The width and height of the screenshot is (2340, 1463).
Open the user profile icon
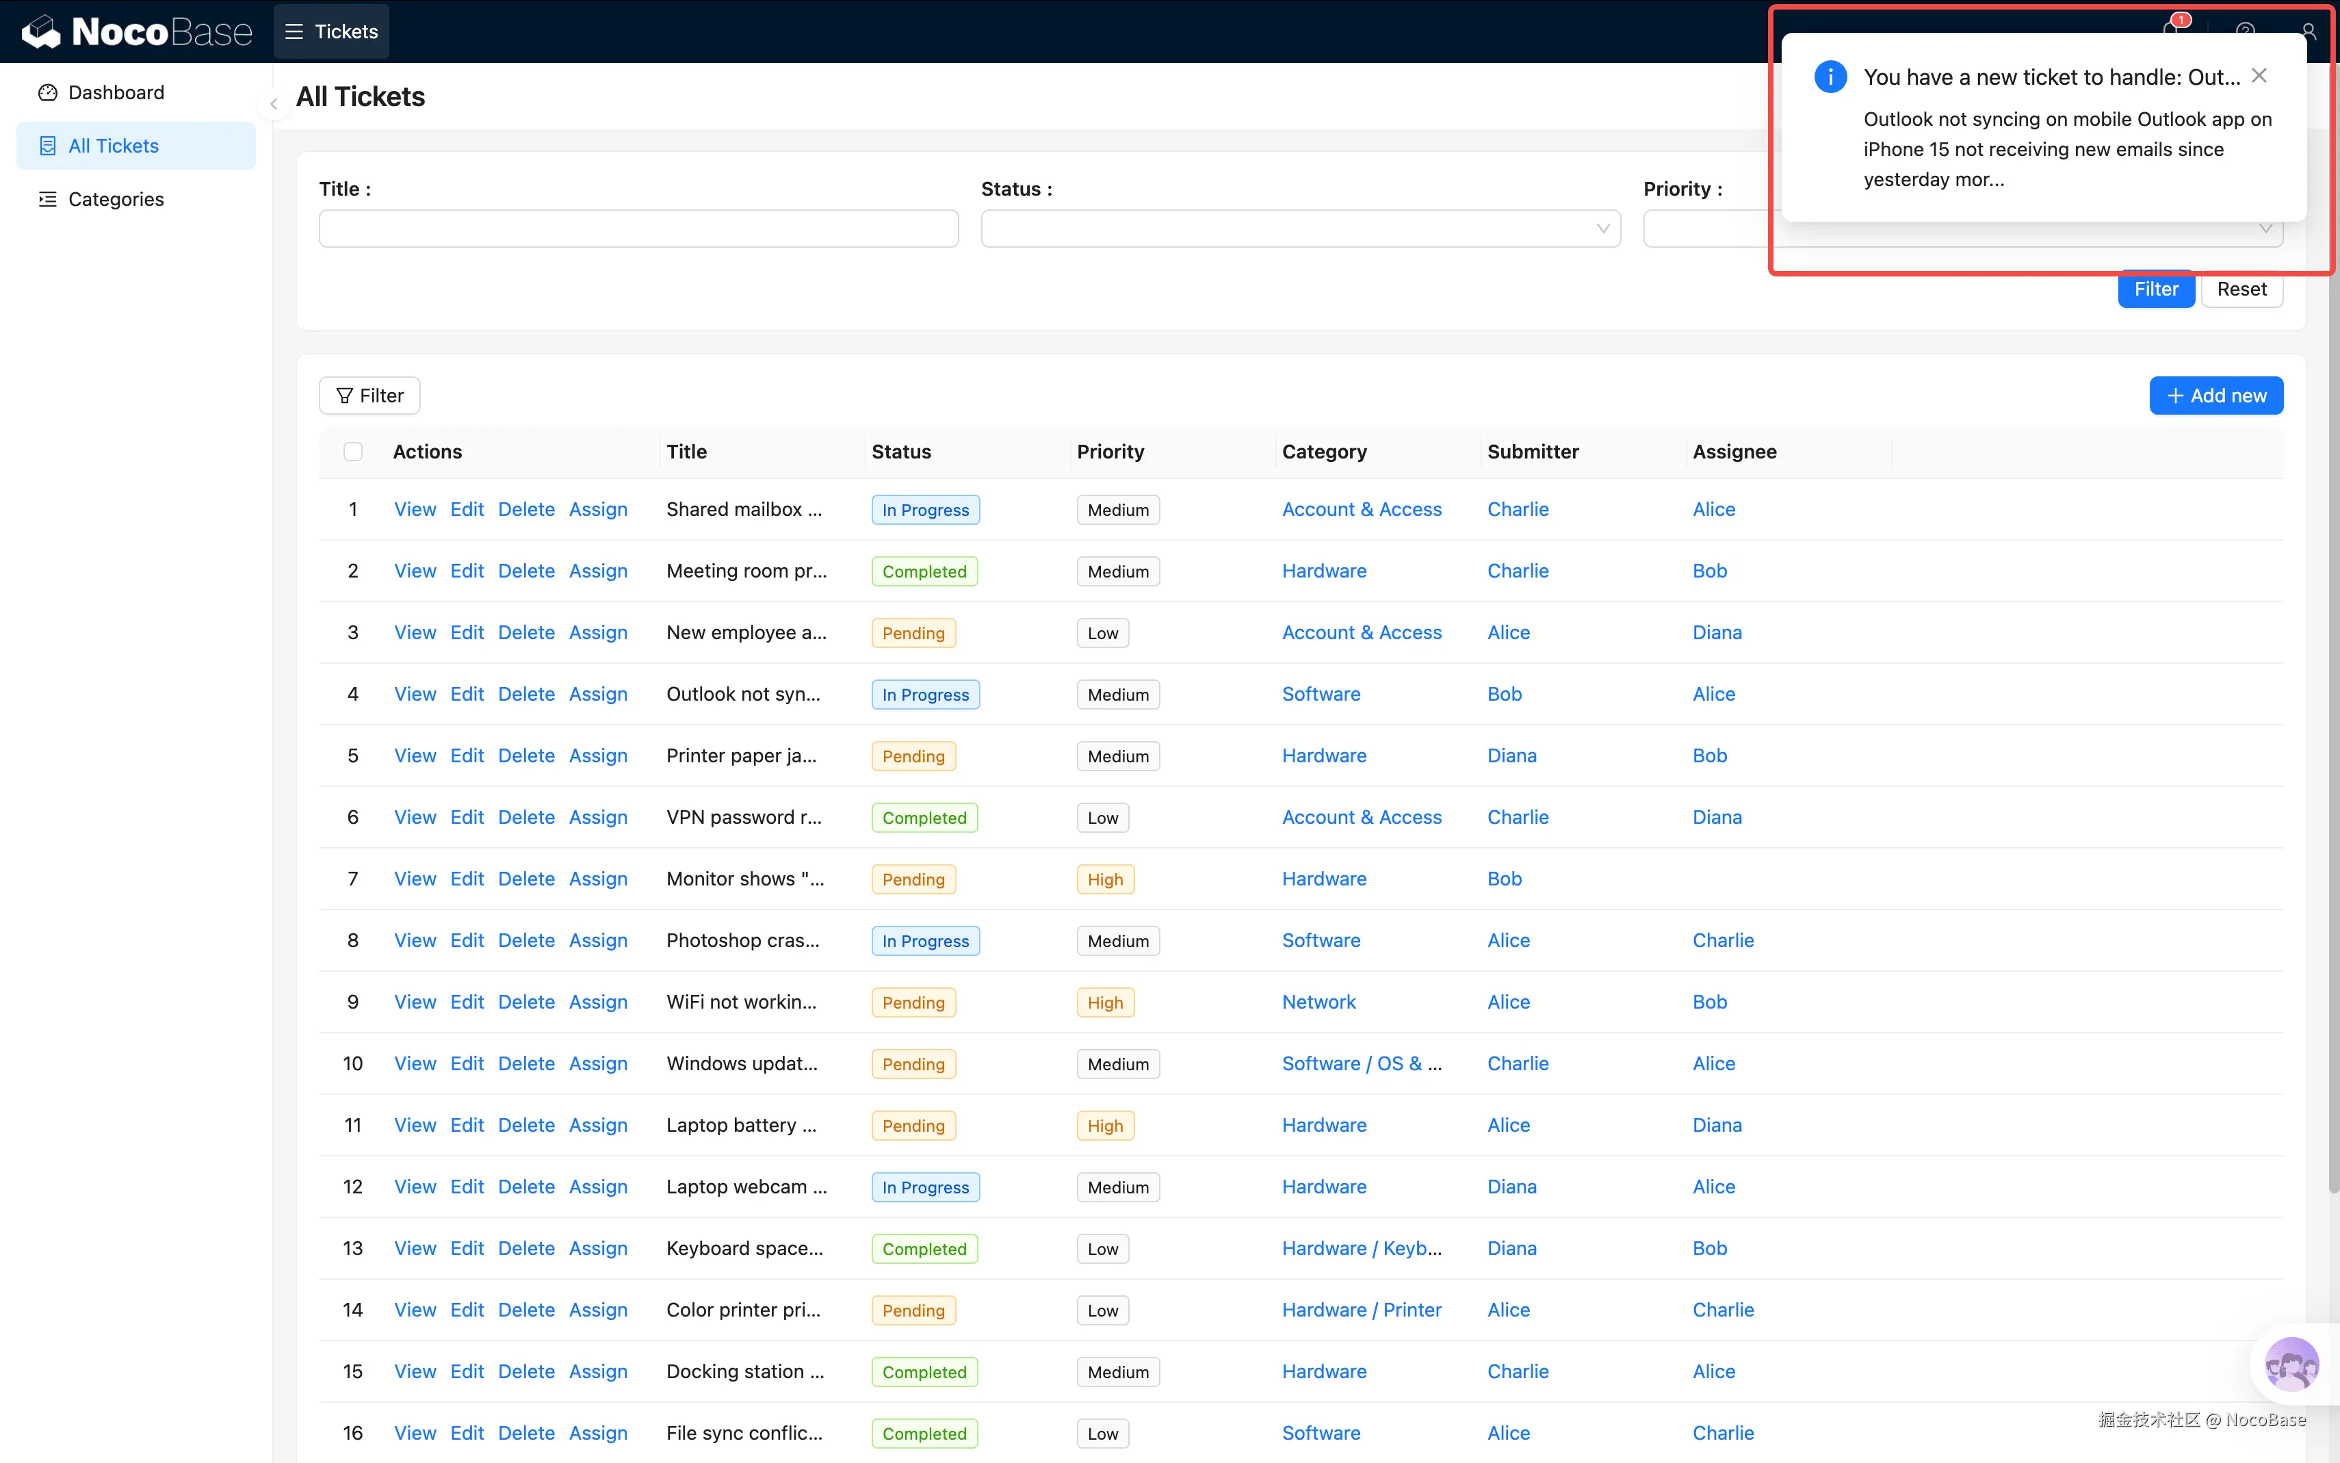(2309, 30)
